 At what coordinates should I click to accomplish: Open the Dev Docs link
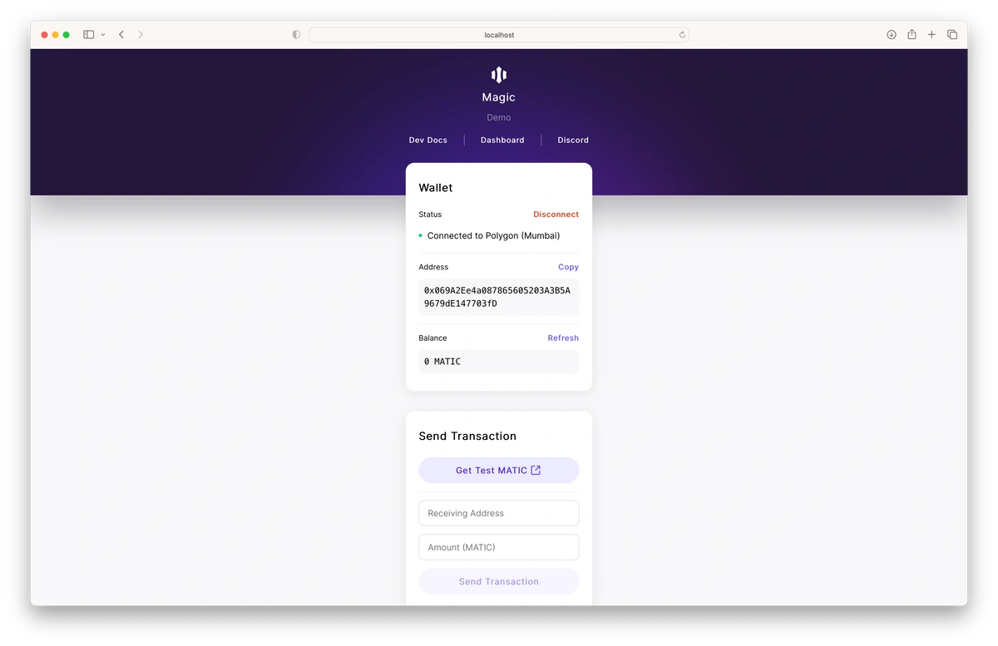428,140
